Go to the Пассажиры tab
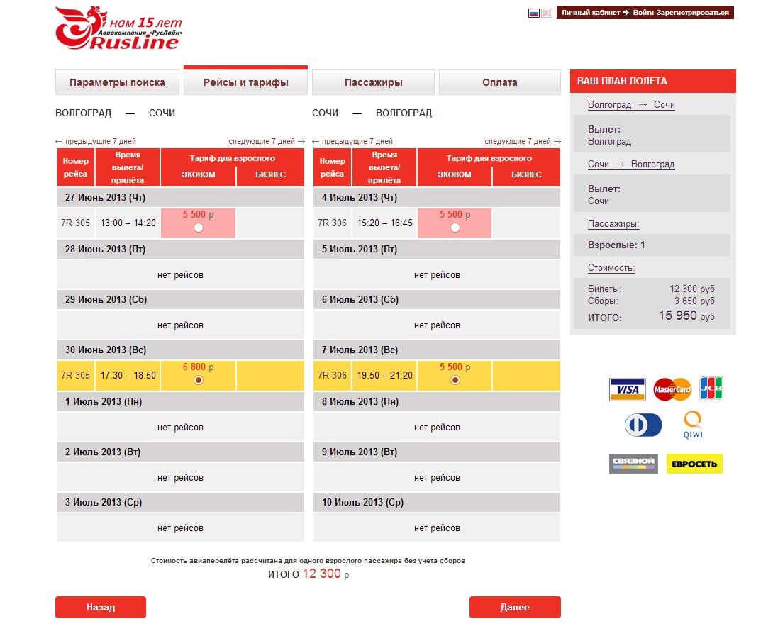773x636 pixels. pos(373,82)
